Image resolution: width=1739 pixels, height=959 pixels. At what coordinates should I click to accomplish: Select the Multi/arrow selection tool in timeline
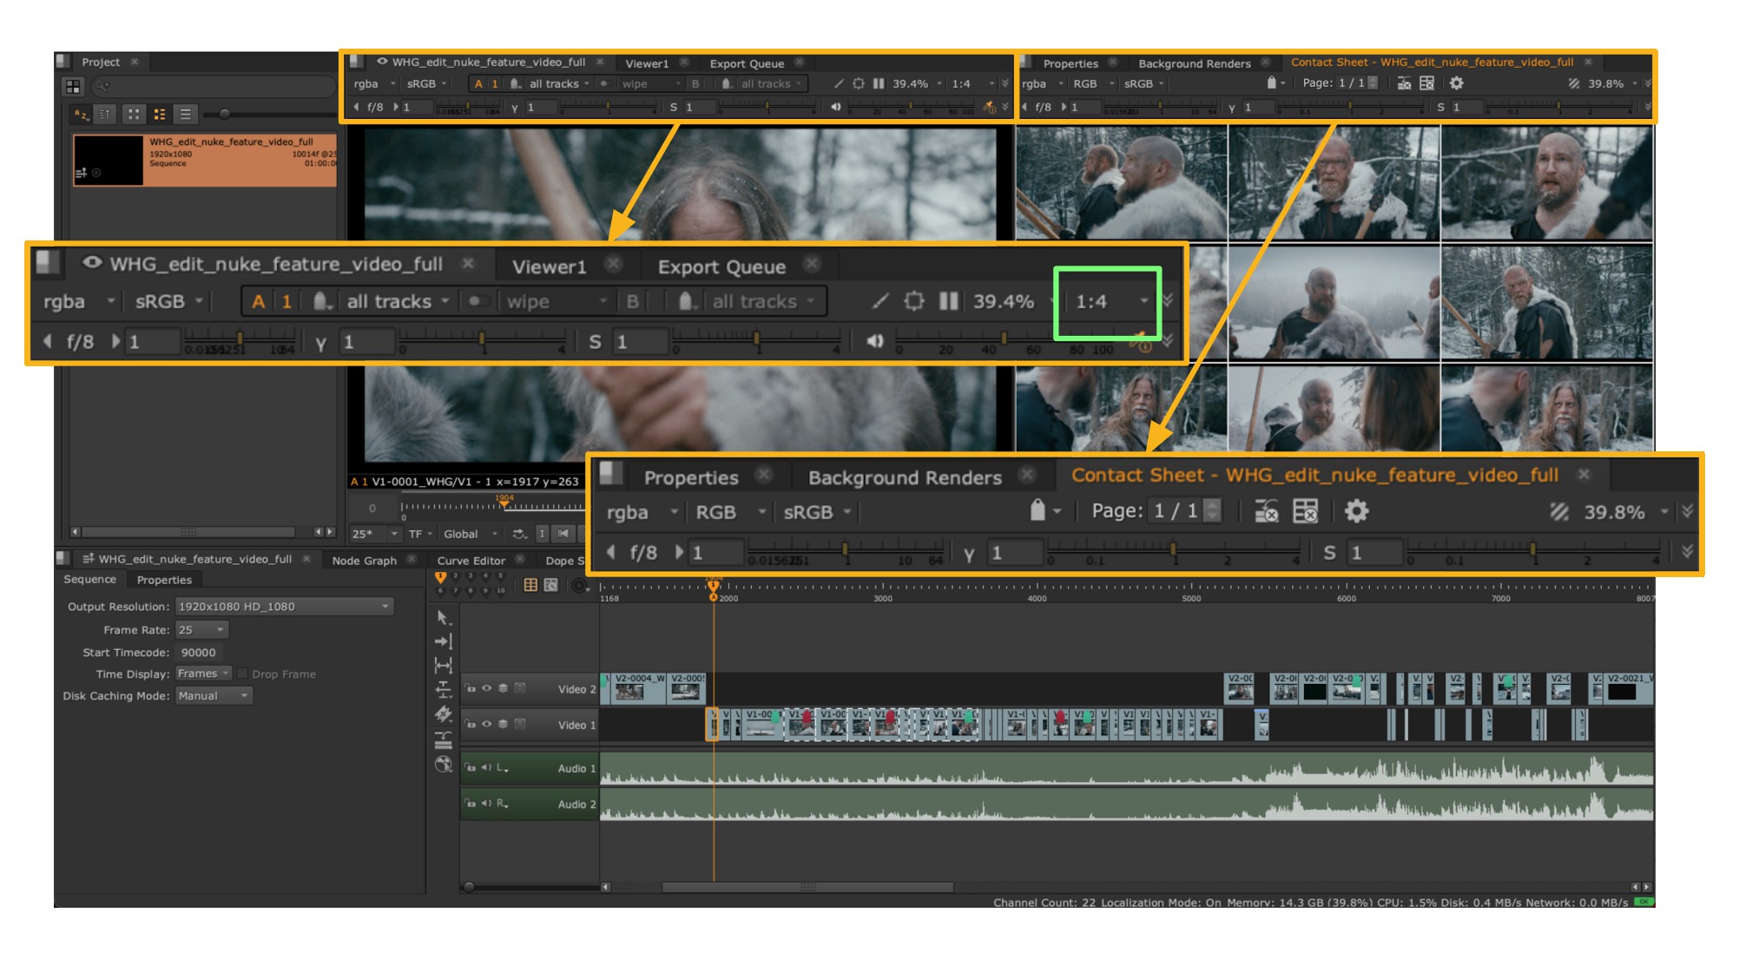click(x=443, y=618)
